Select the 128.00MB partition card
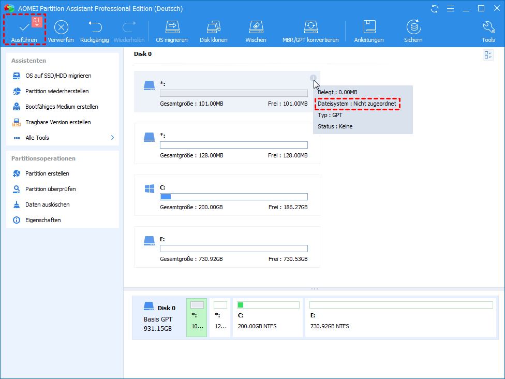 click(x=227, y=143)
